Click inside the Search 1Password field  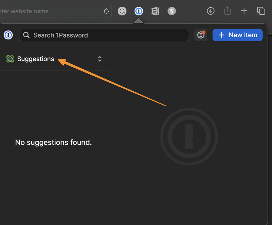pos(109,35)
